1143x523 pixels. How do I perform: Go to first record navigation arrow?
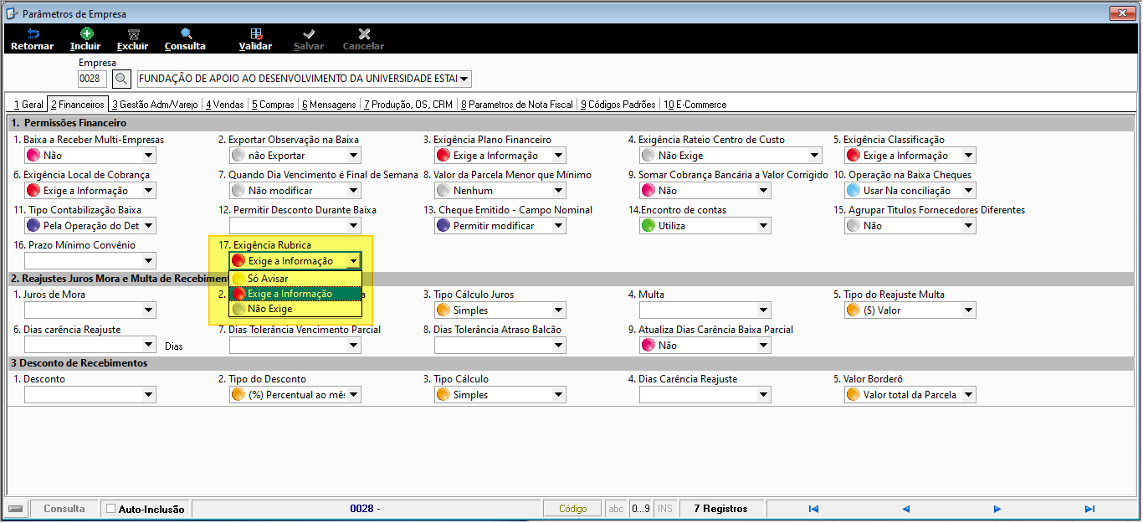click(x=813, y=509)
